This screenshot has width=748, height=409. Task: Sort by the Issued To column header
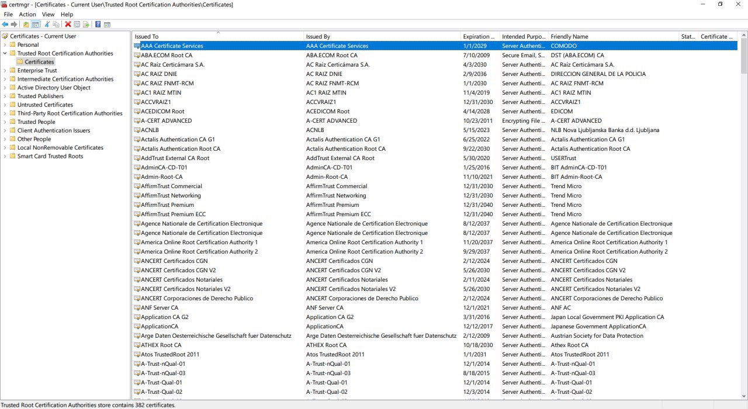[218, 36]
